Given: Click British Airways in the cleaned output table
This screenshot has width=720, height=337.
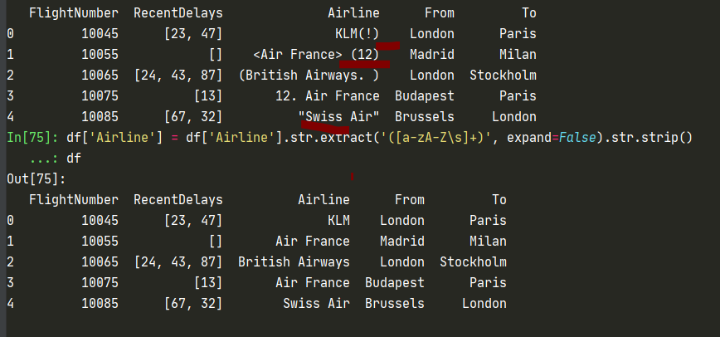Looking at the screenshot, I should pos(294,262).
